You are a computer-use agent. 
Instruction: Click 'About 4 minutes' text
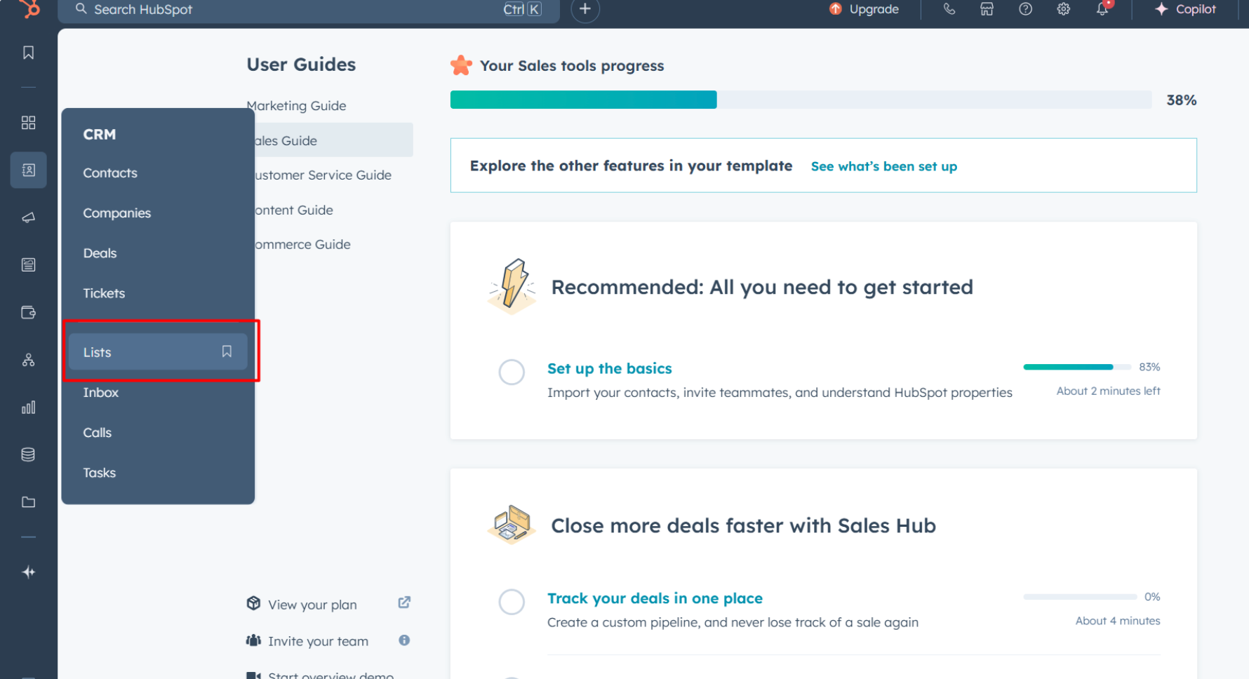(x=1117, y=621)
